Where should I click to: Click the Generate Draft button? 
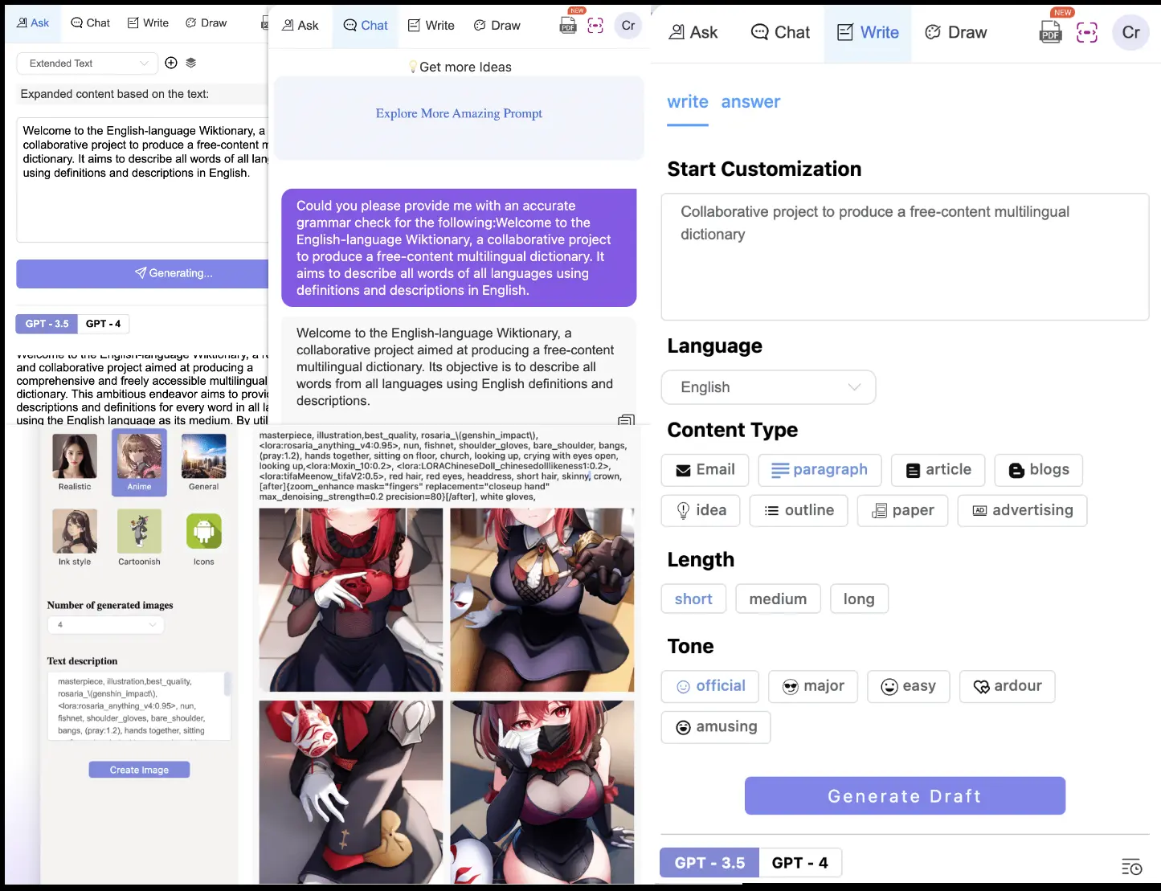905,795
